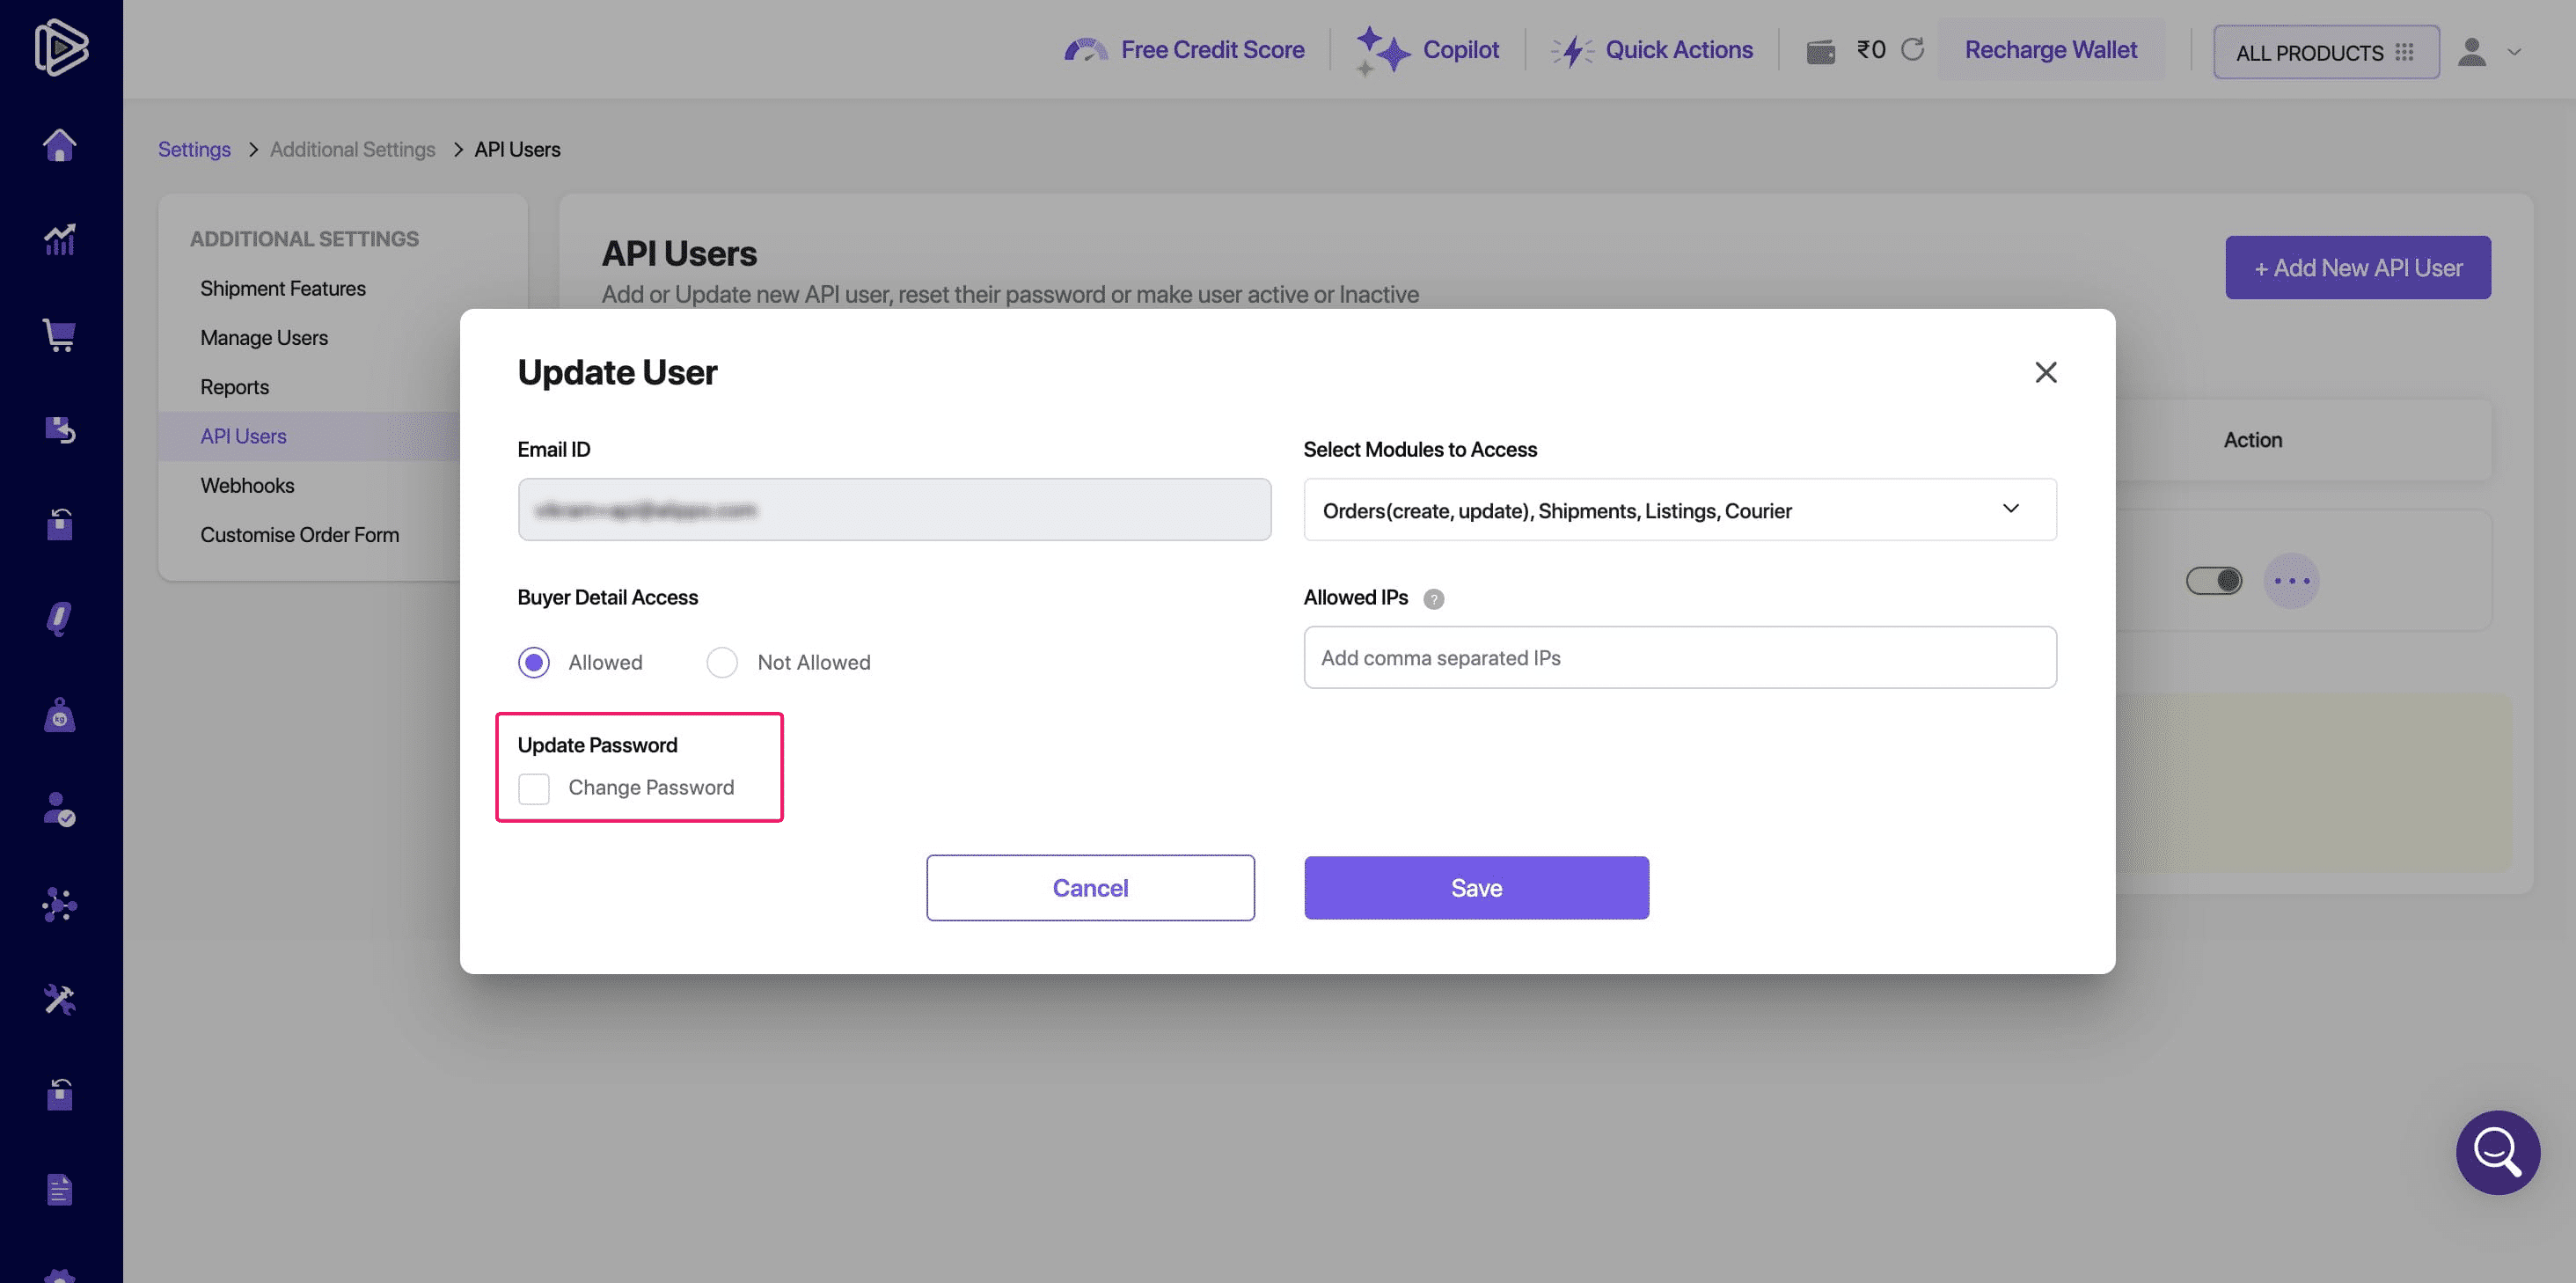The height and width of the screenshot is (1283, 2576).
Task: Select the analytics growth chart icon
Action: 59,239
